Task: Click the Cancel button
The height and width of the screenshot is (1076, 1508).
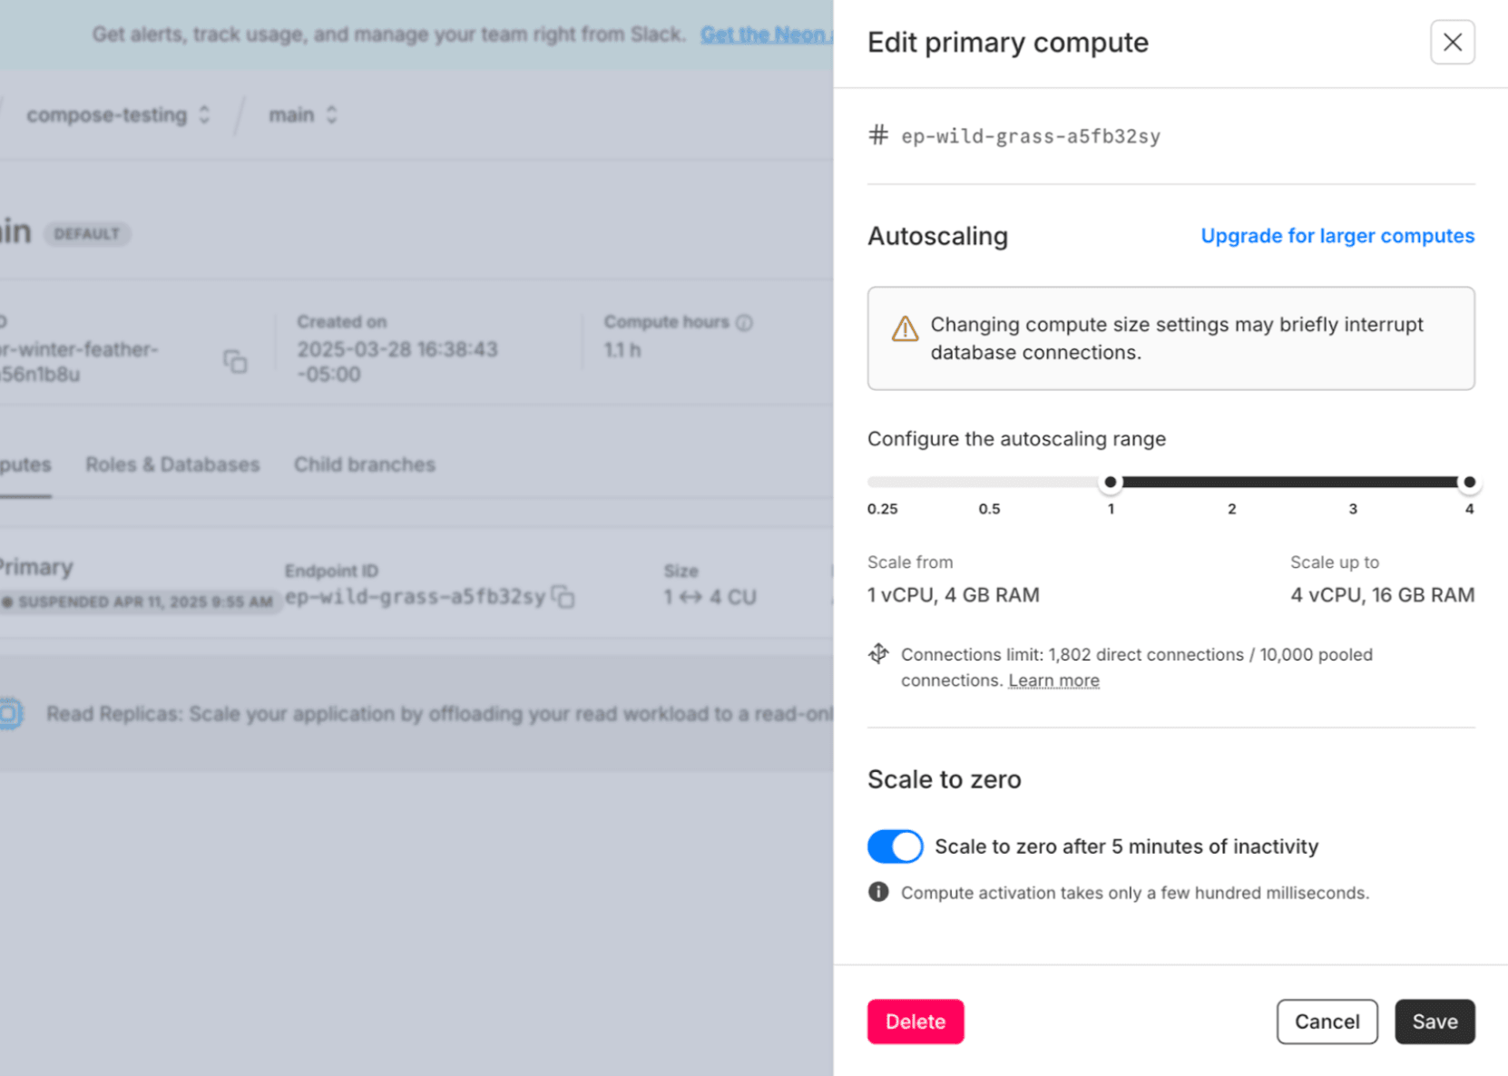Action: [1327, 1022]
